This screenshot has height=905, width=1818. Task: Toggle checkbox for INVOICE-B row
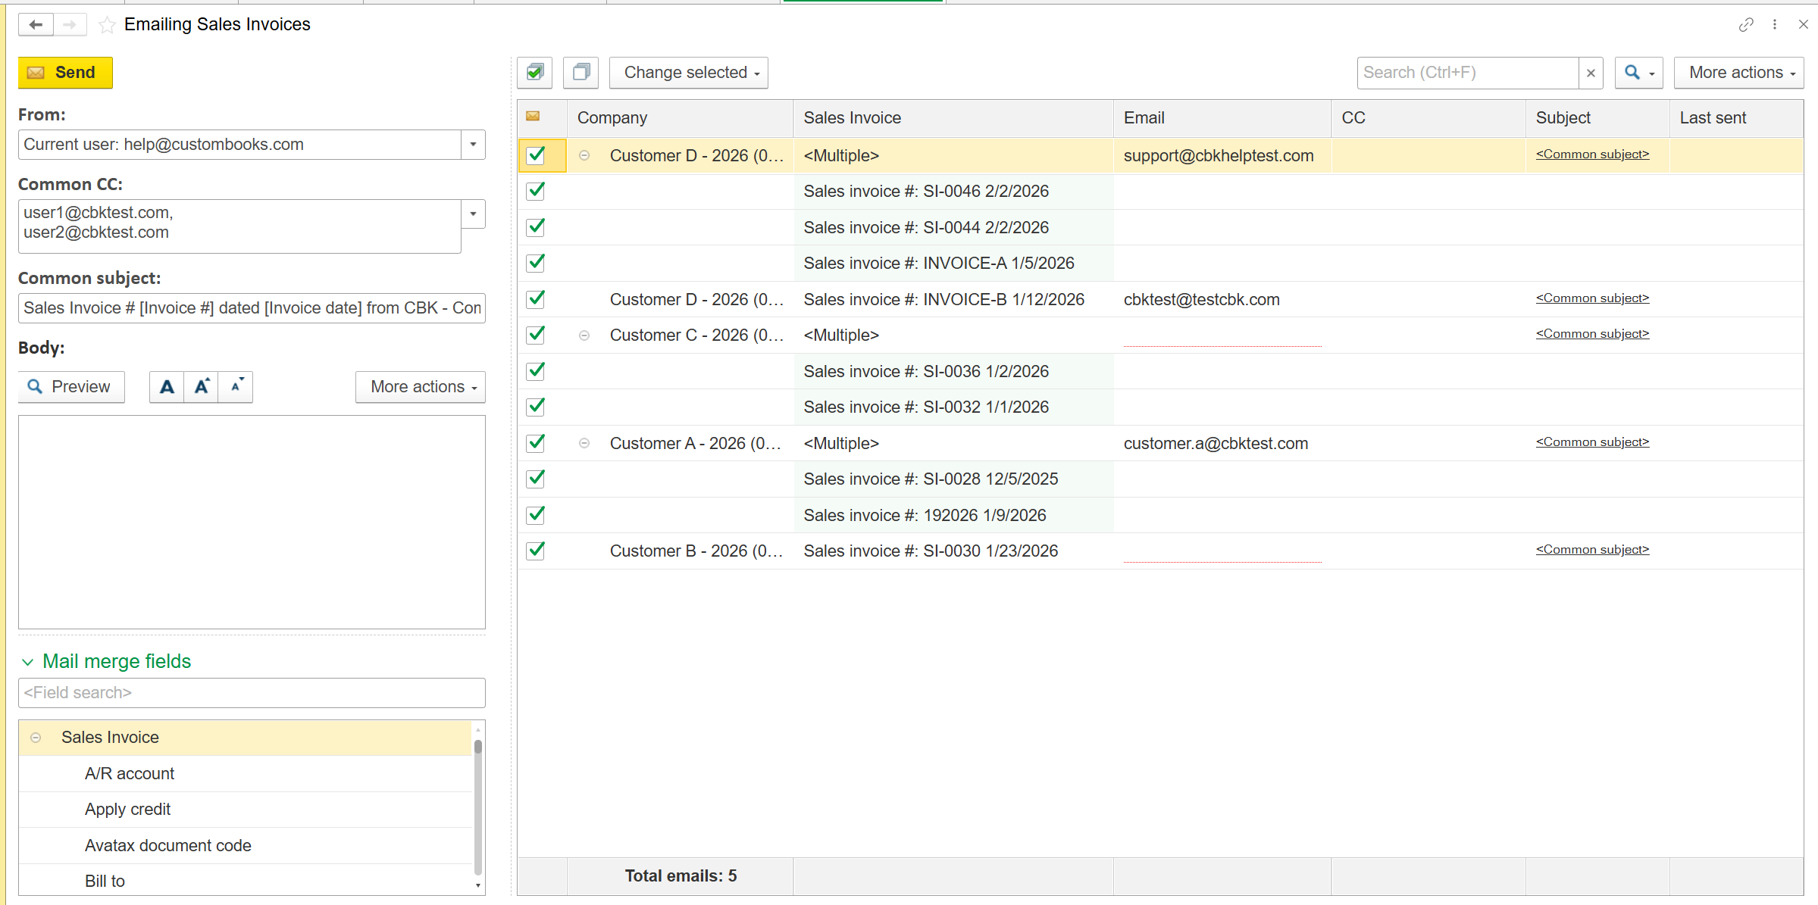click(x=536, y=299)
